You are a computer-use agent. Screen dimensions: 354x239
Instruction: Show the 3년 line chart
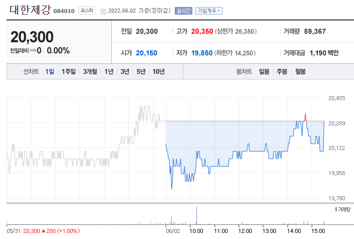coord(125,71)
